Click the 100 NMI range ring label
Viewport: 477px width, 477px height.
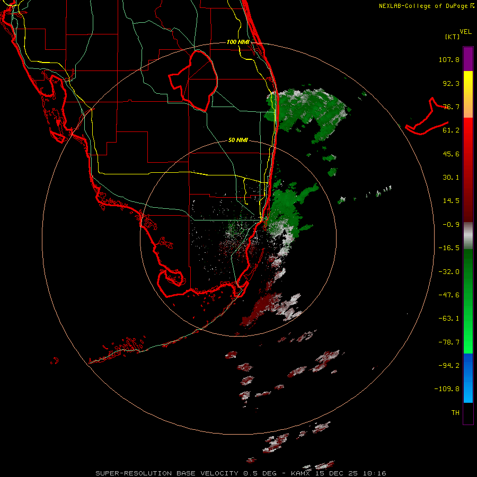(238, 42)
